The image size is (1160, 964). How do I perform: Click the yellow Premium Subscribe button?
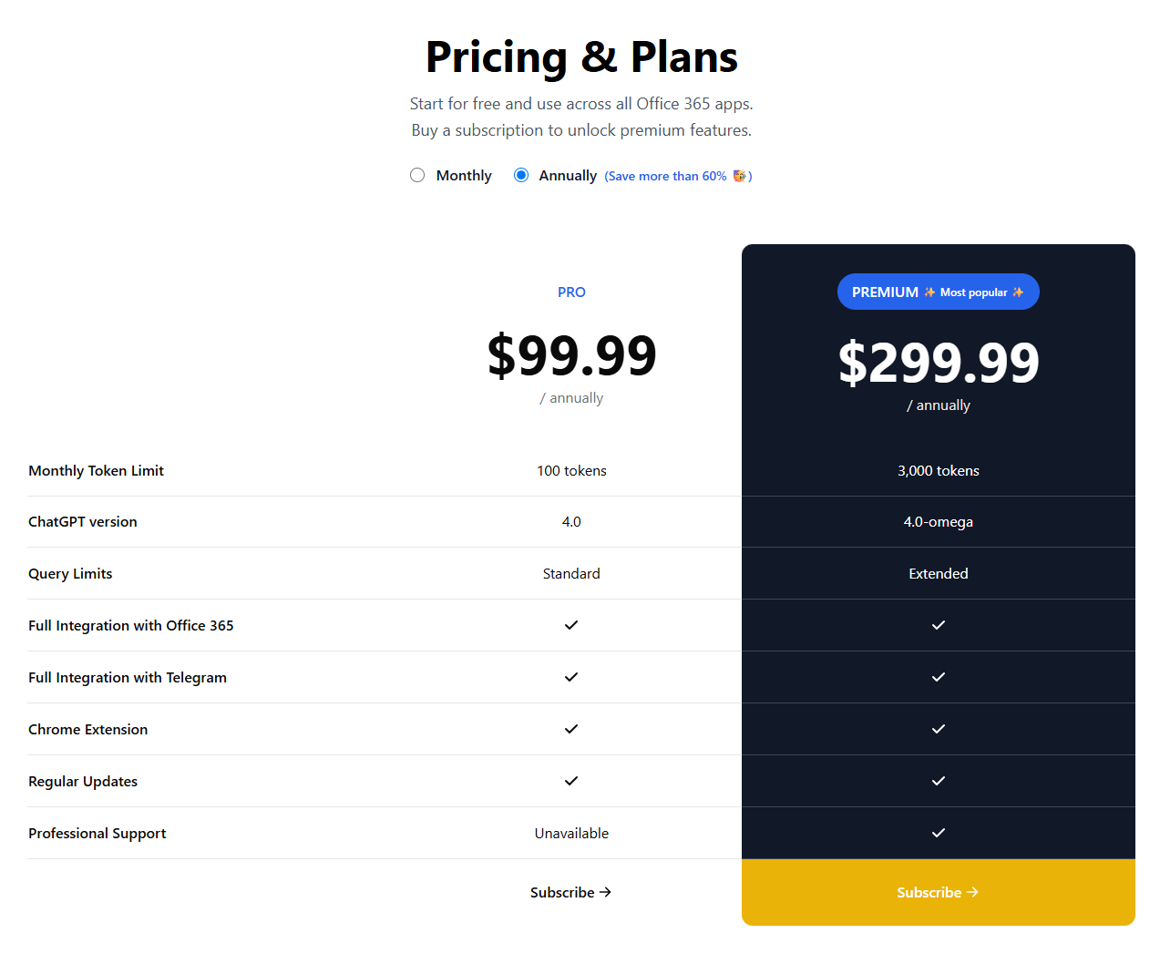(x=939, y=892)
